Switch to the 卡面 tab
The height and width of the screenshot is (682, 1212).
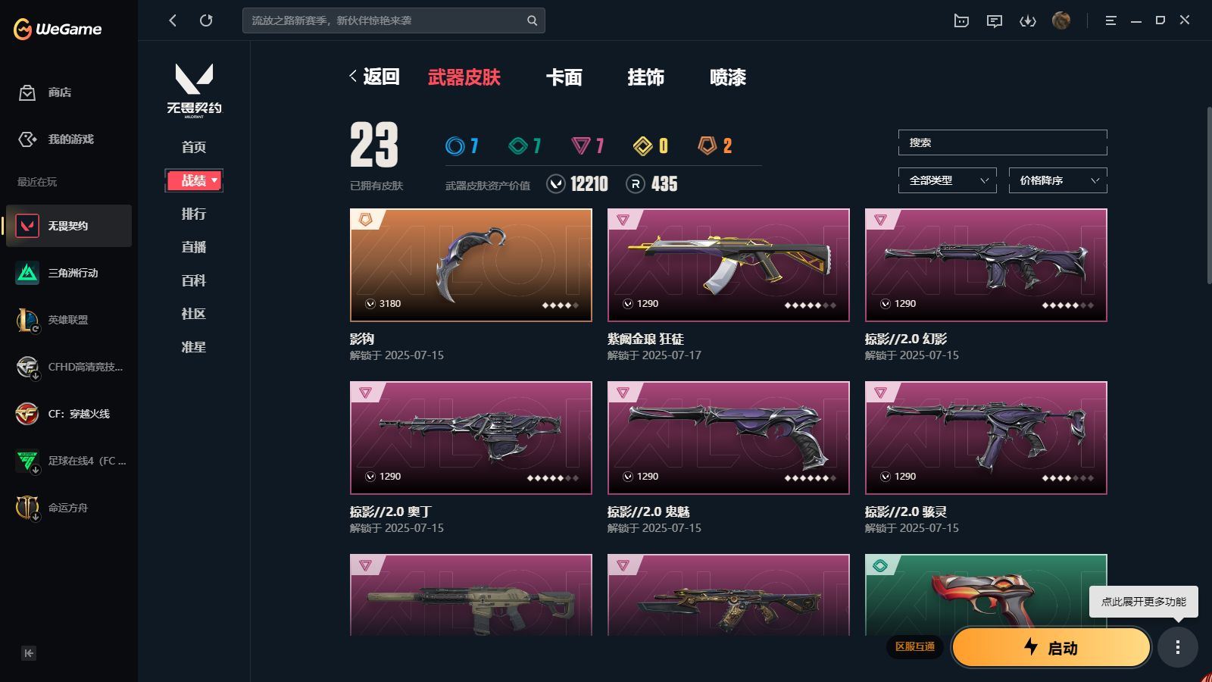pyautogui.click(x=564, y=77)
